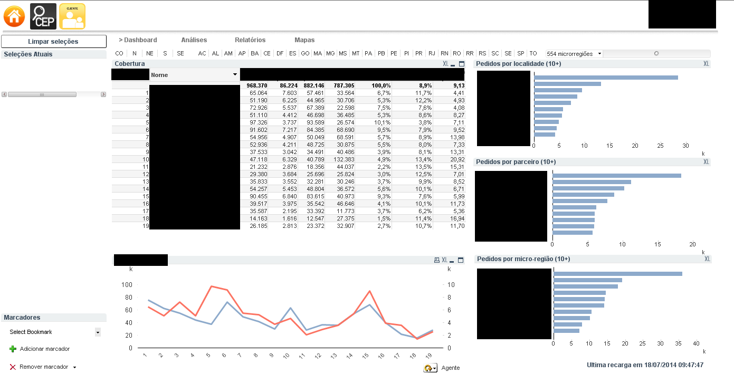Click the Limpar seleções button
This screenshot has width=734, height=383.
click(x=53, y=42)
